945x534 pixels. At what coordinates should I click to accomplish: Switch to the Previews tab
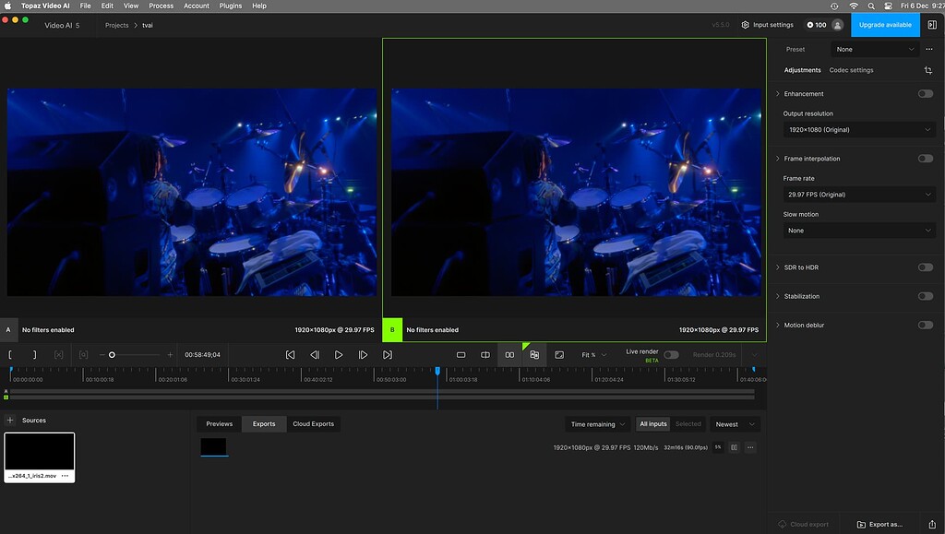[x=220, y=424]
